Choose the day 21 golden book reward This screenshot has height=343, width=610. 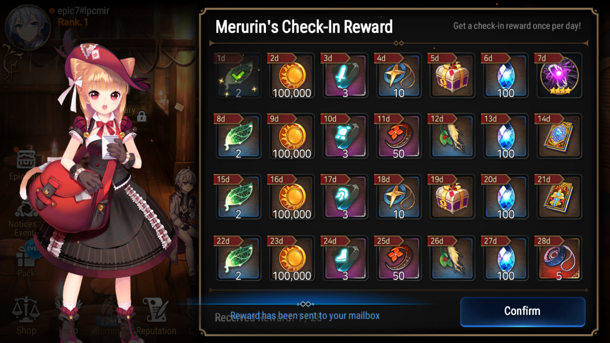[559, 197]
